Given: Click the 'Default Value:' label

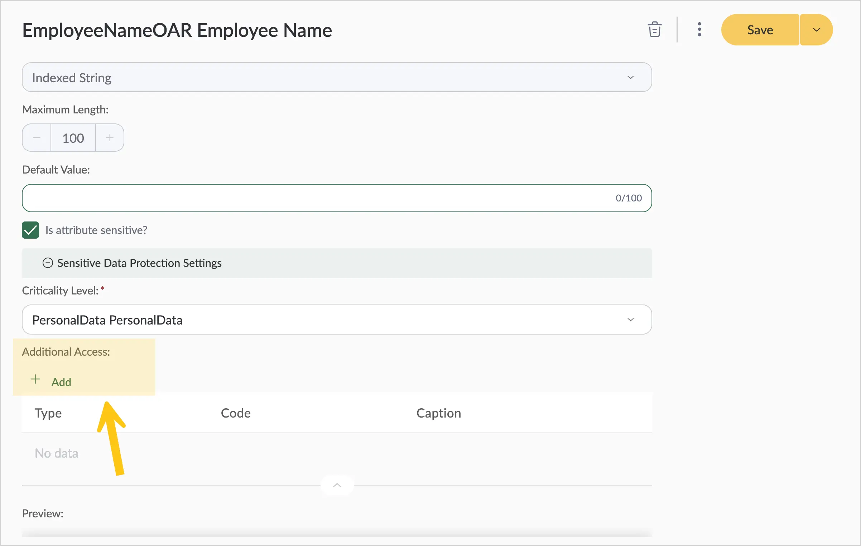Looking at the screenshot, I should [x=56, y=170].
